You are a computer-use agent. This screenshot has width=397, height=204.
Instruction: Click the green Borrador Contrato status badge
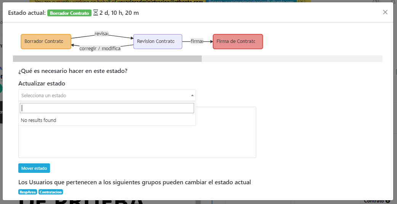coord(69,13)
